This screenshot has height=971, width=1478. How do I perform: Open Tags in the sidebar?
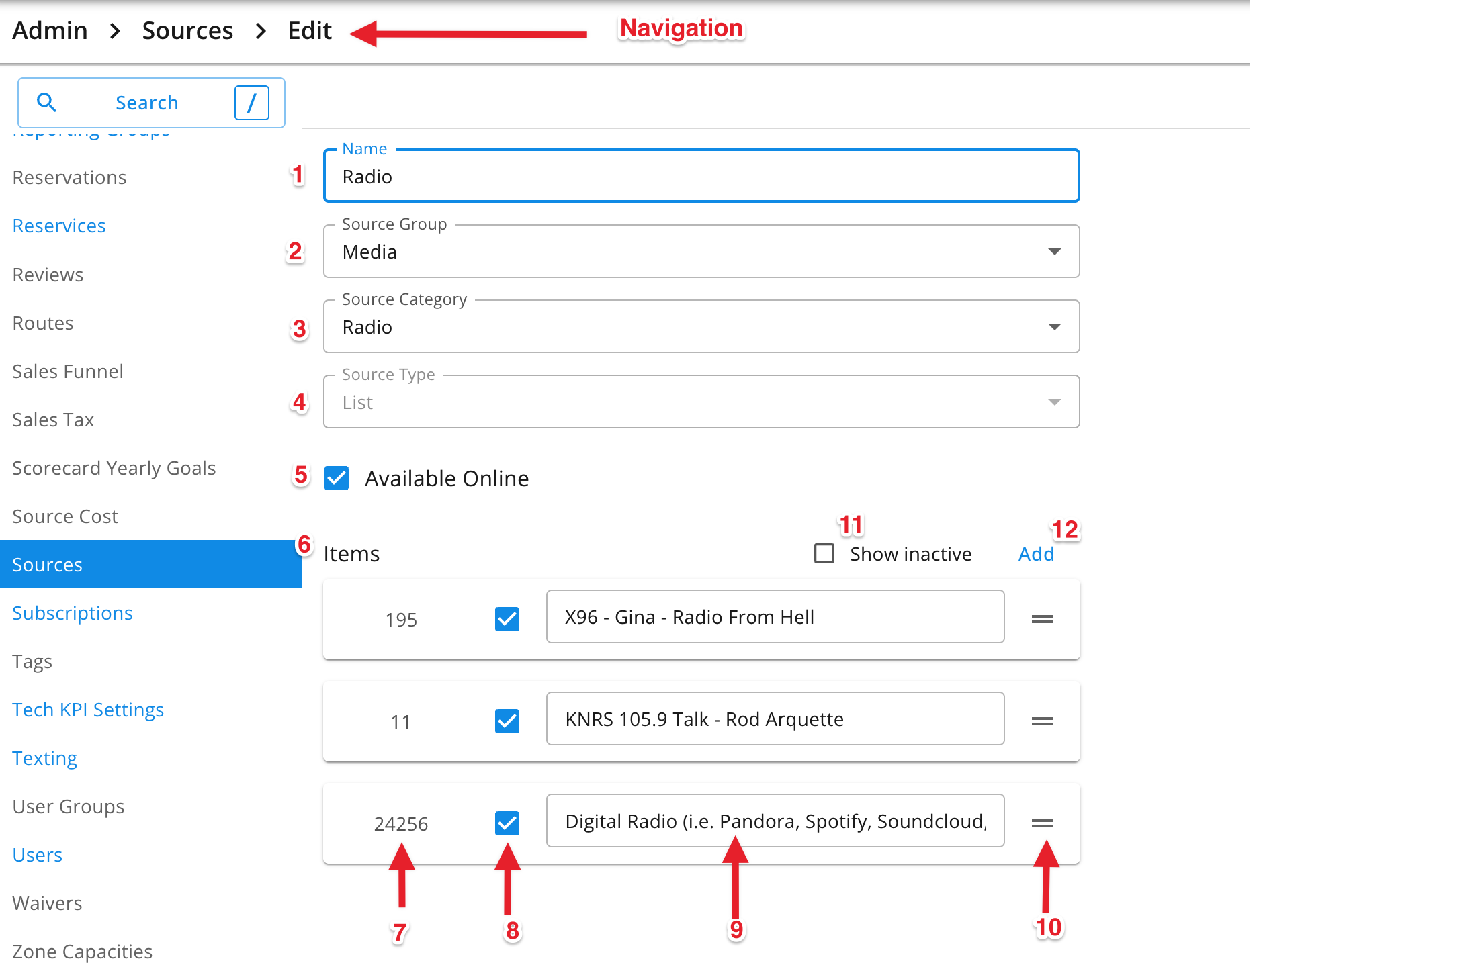pyautogui.click(x=32, y=661)
